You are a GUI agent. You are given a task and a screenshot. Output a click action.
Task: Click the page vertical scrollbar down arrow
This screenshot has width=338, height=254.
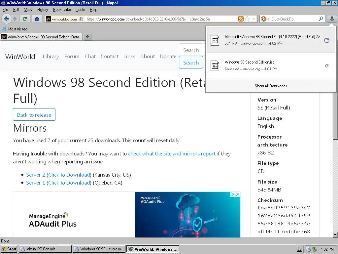[x=335, y=235]
